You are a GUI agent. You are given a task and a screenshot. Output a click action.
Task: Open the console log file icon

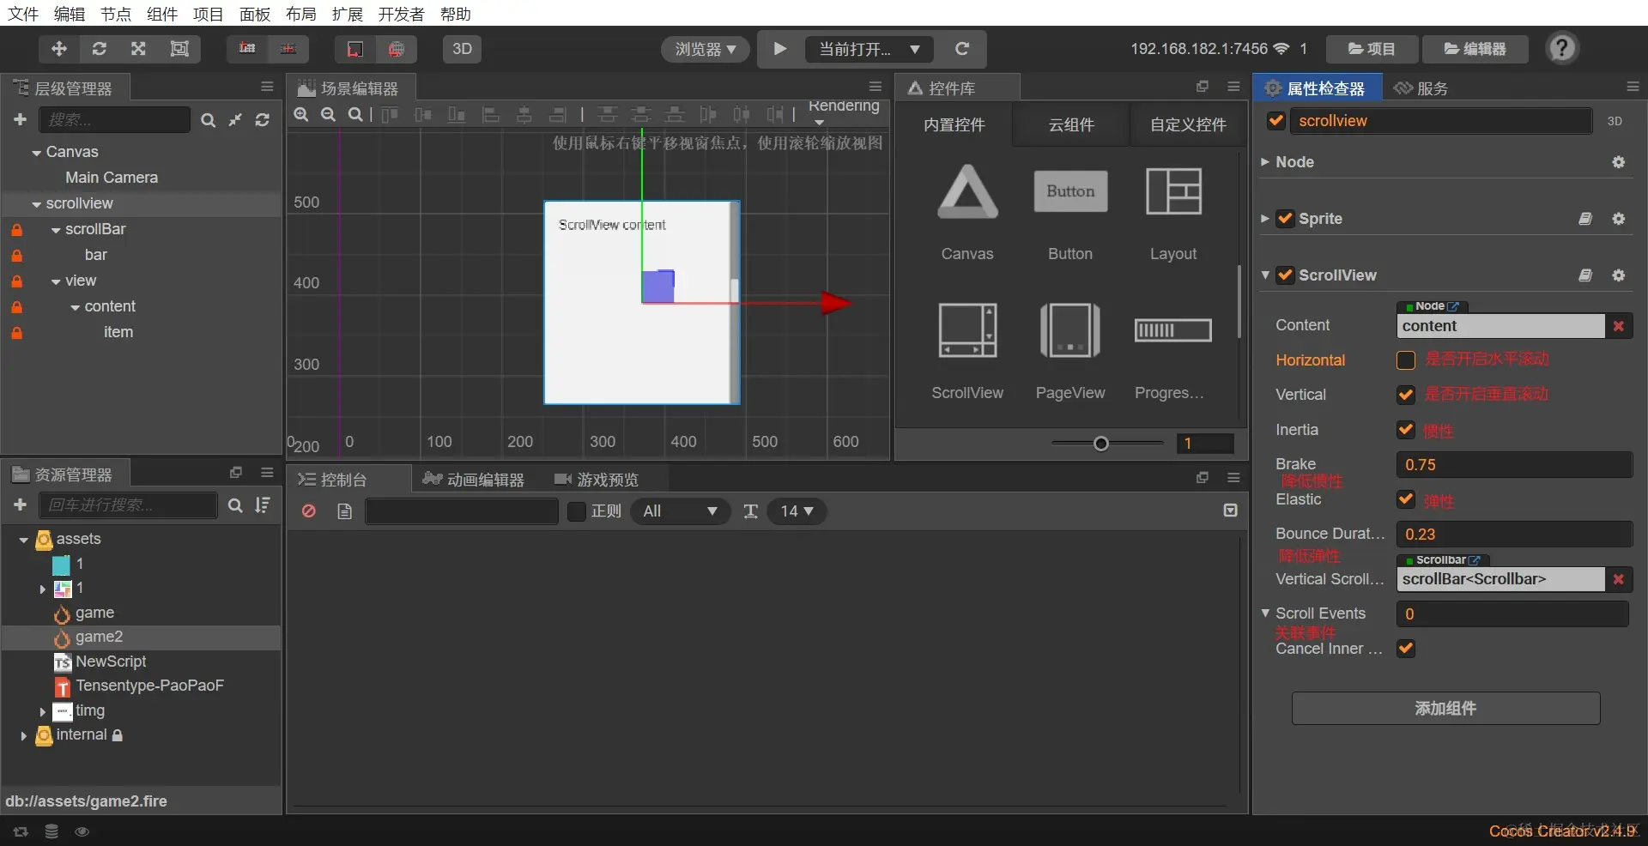click(345, 511)
